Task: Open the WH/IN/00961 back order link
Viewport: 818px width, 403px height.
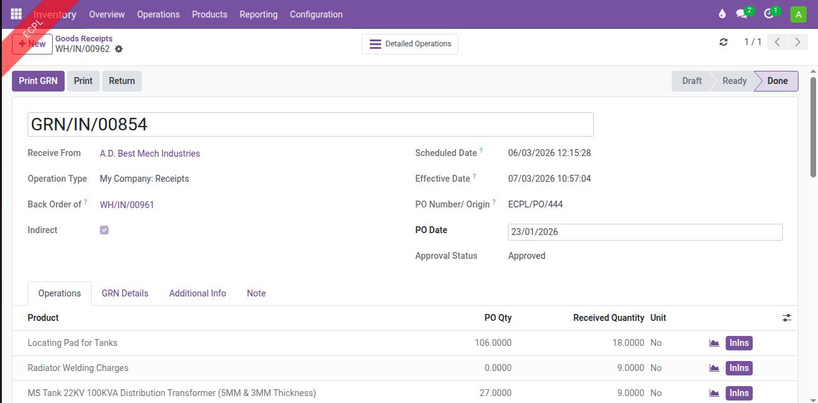Action: [x=127, y=204]
